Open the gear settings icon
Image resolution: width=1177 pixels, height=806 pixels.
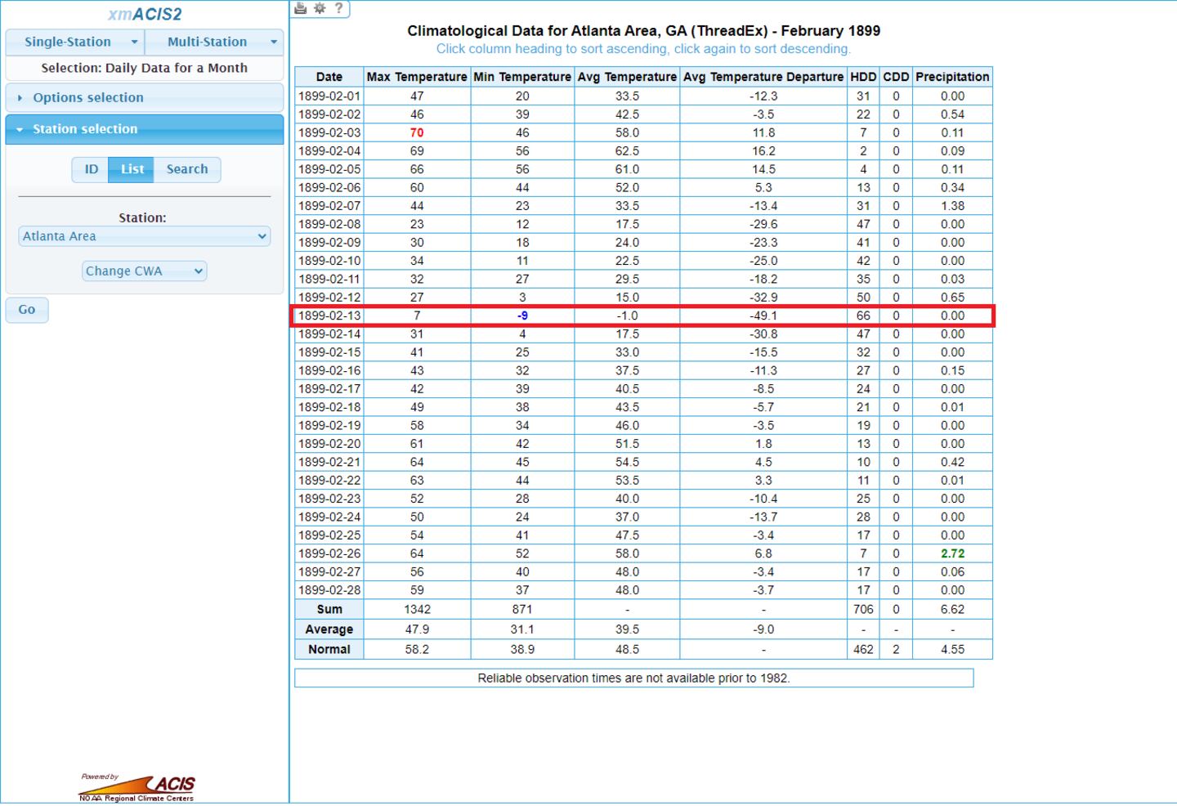click(x=320, y=8)
